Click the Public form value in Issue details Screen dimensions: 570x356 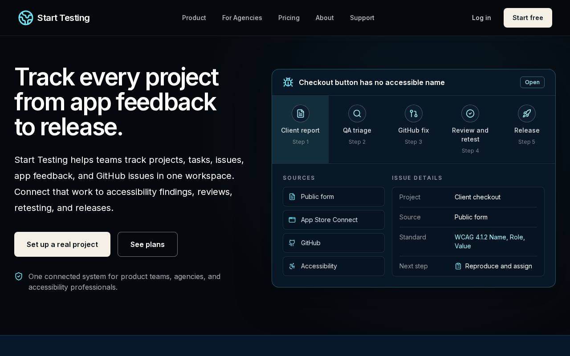click(x=471, y=217)
